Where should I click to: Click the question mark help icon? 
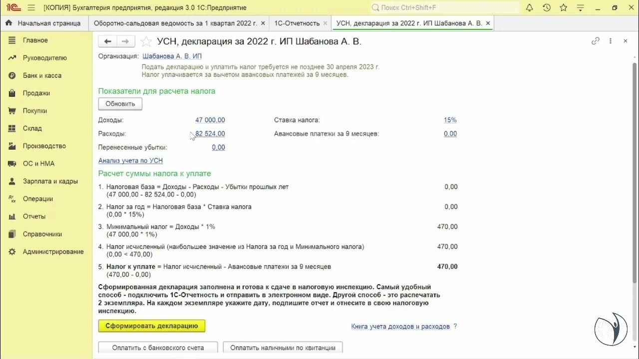[x=455, y=326]
